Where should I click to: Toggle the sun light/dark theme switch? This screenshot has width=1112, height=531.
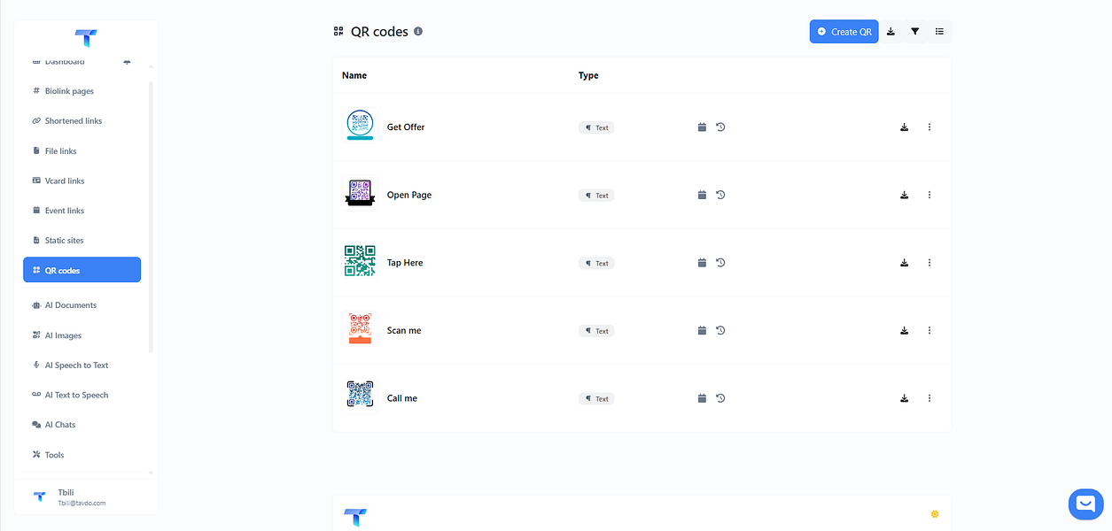point(934,514)
